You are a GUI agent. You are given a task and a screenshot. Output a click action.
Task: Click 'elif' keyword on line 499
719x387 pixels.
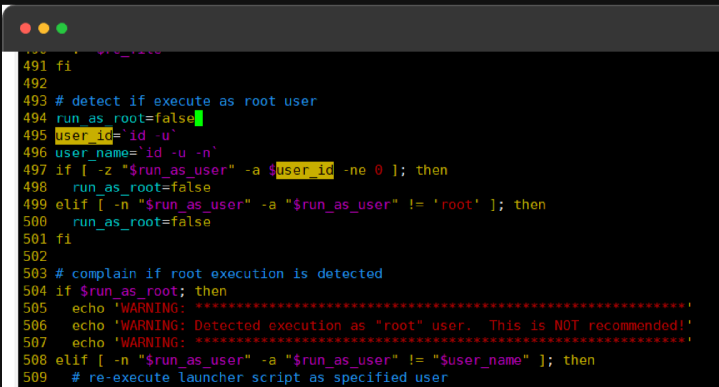[x=71, y=205]
